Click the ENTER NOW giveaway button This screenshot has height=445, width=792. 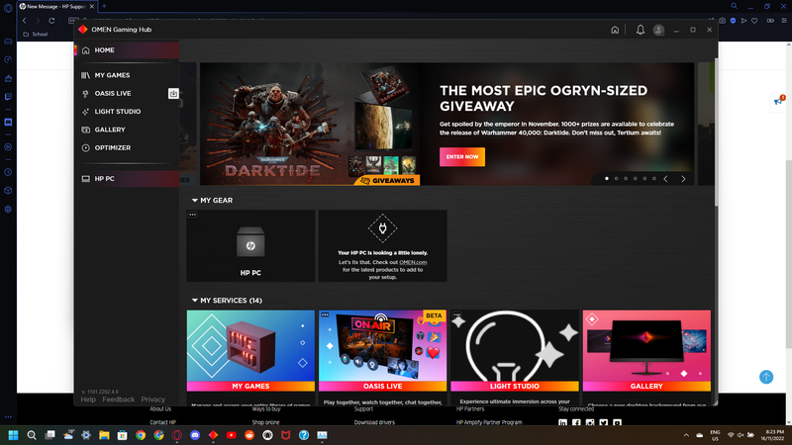pos(462,157)
